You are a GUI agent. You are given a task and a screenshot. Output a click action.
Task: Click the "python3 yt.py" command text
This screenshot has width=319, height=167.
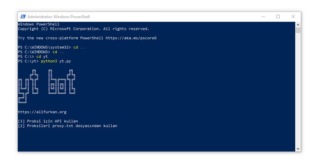tap(56, 61)
